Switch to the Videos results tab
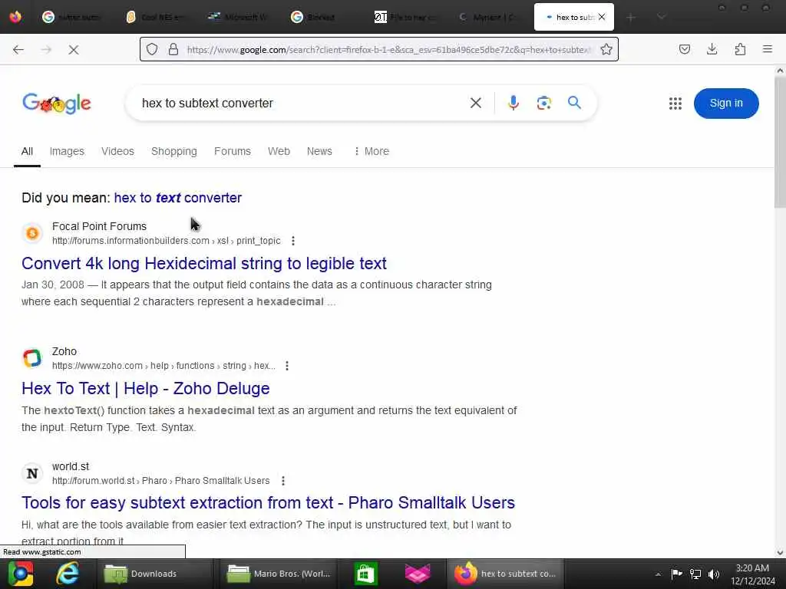The image size is (786, 589). tap(117, 151)
